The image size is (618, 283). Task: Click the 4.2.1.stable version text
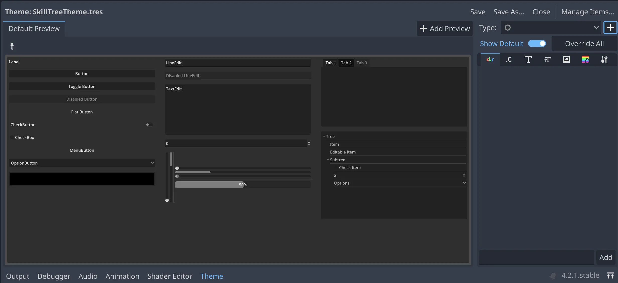coord(580,275)
